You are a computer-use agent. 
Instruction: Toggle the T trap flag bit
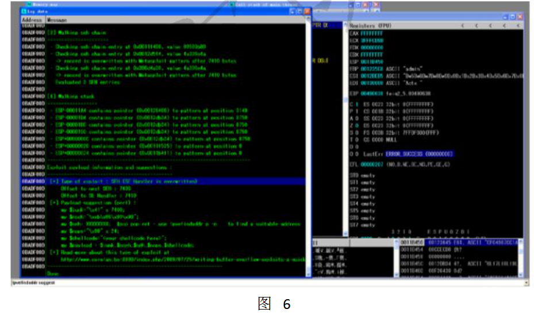coord(356,140)
